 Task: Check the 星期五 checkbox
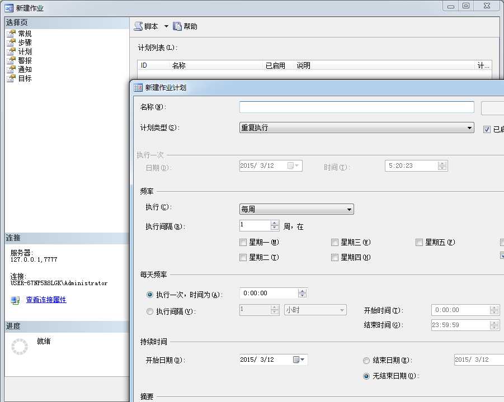click(x=419, y=242)
